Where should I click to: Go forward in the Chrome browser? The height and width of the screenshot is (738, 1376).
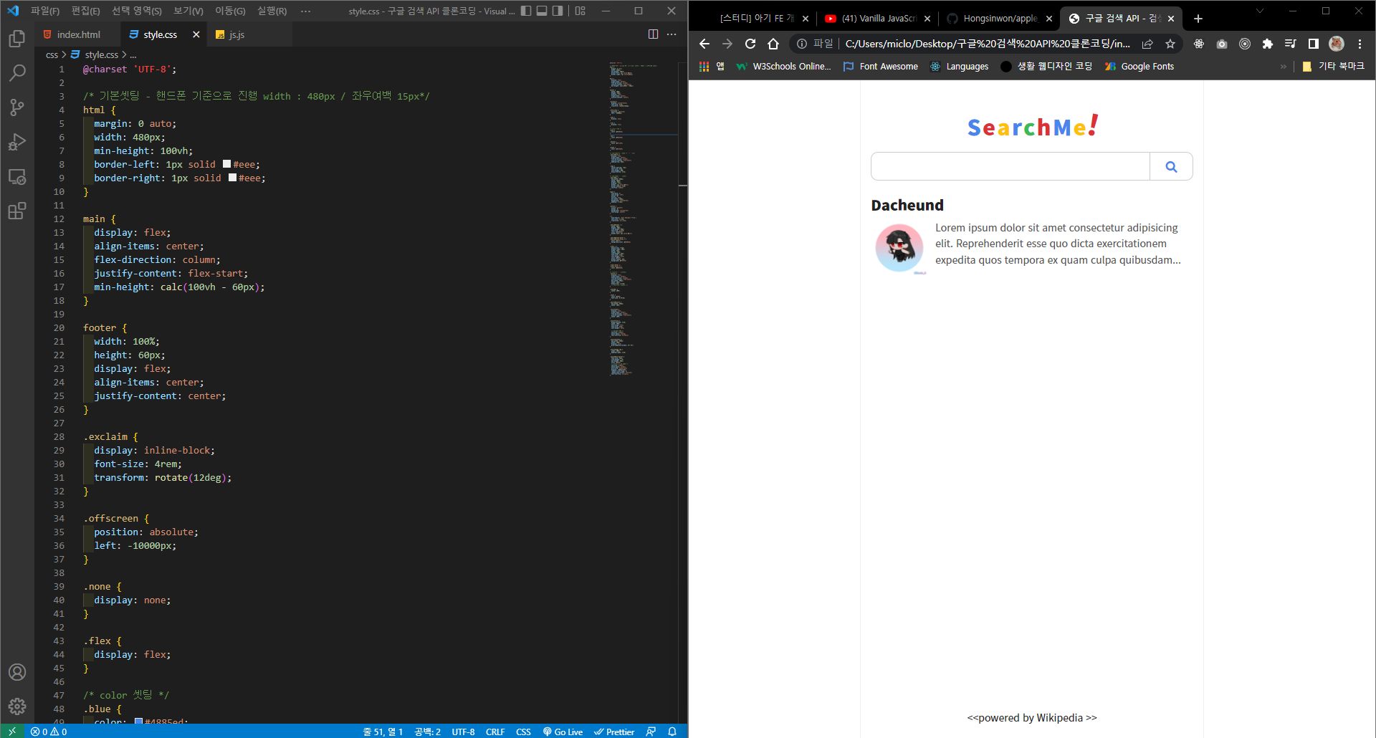tap(727, 44)
